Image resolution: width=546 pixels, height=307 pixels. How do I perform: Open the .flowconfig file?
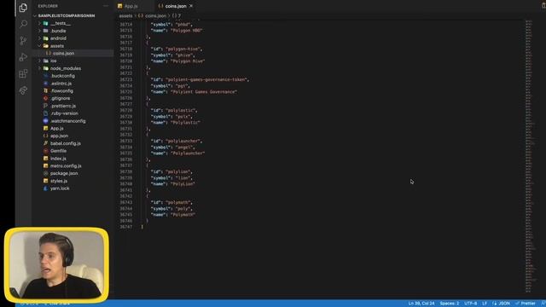[x=61, y=91]
